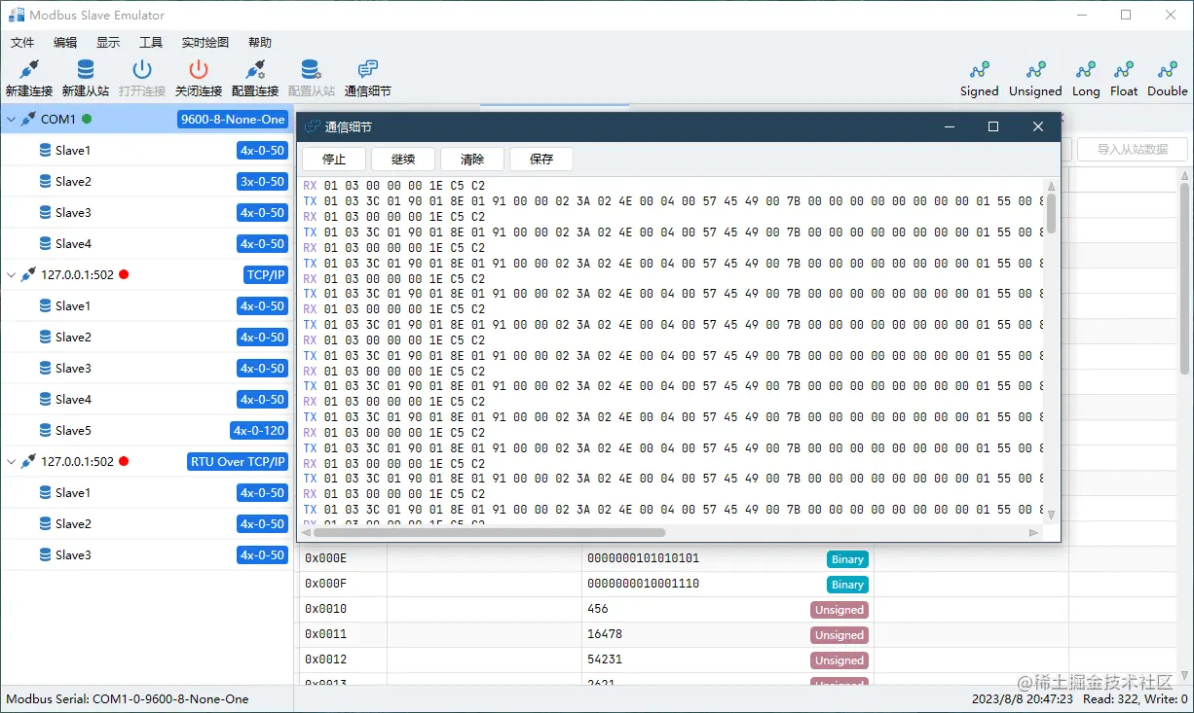Collapse the TCP/IP 127.0.0.1:502 node
The image size is (1194, 713).
pyautogui.click(x=11, y=274)
